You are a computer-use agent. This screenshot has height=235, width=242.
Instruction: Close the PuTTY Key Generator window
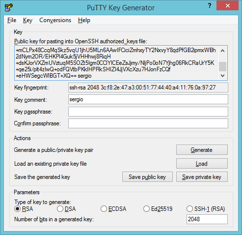(x=227, y=6)
